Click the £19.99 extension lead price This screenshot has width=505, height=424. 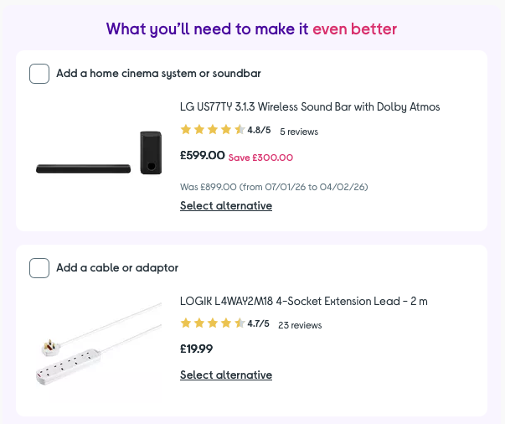pyautogui.click(x=197, y=349)
